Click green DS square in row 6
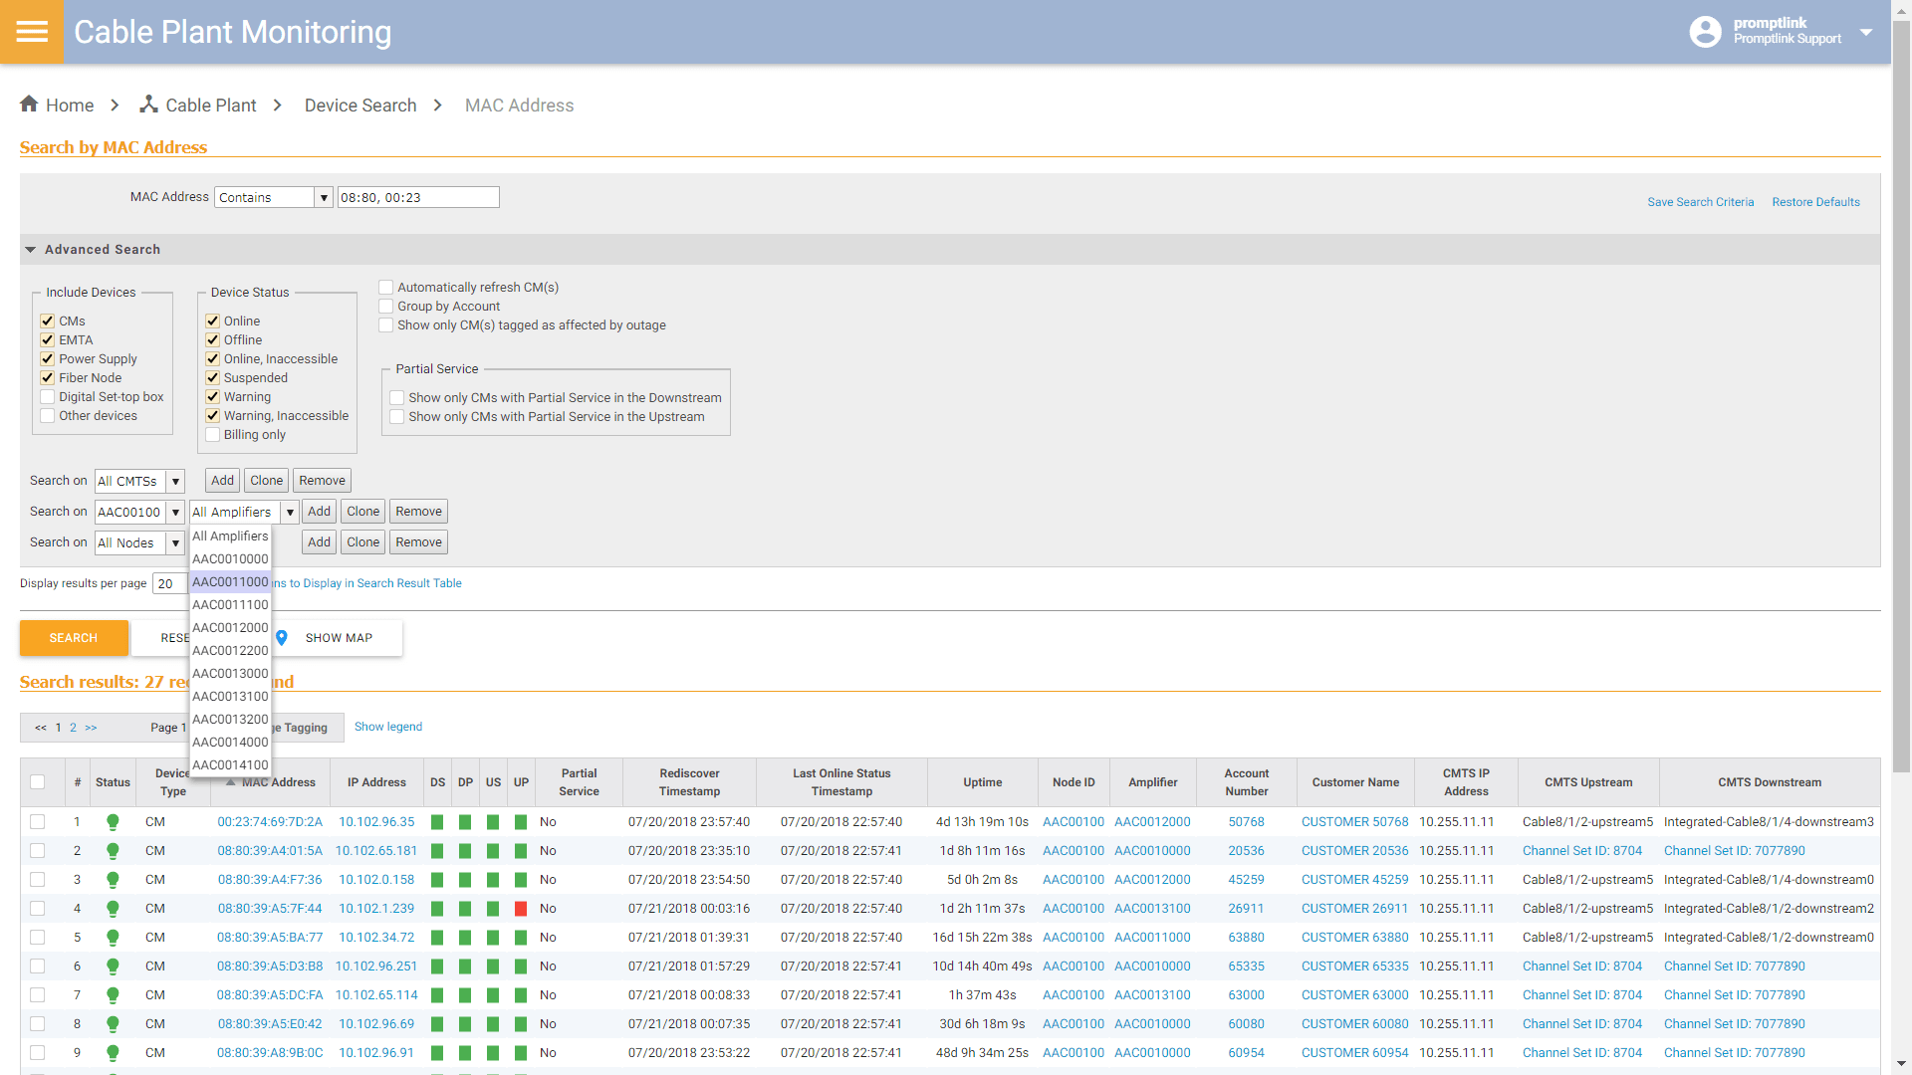The image size is (1912, 1075). [437, 967]
